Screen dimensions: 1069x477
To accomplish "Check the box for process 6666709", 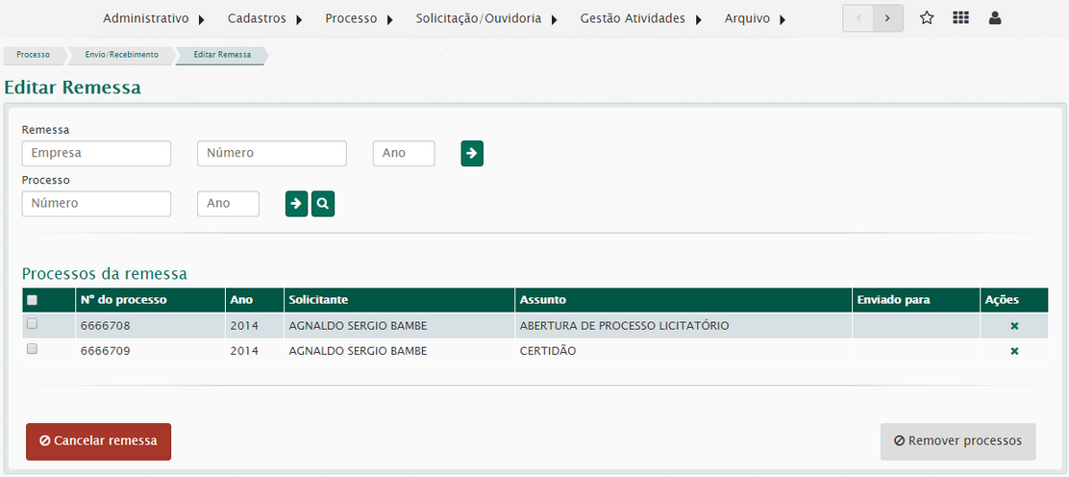I will 32,349.
